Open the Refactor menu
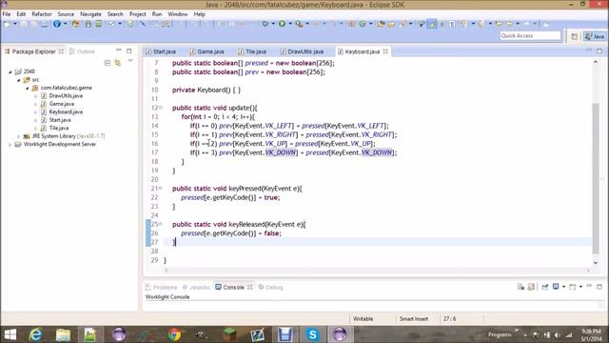Screen dimensions: 609x343 pyautogui.click(x=42, y=14)
